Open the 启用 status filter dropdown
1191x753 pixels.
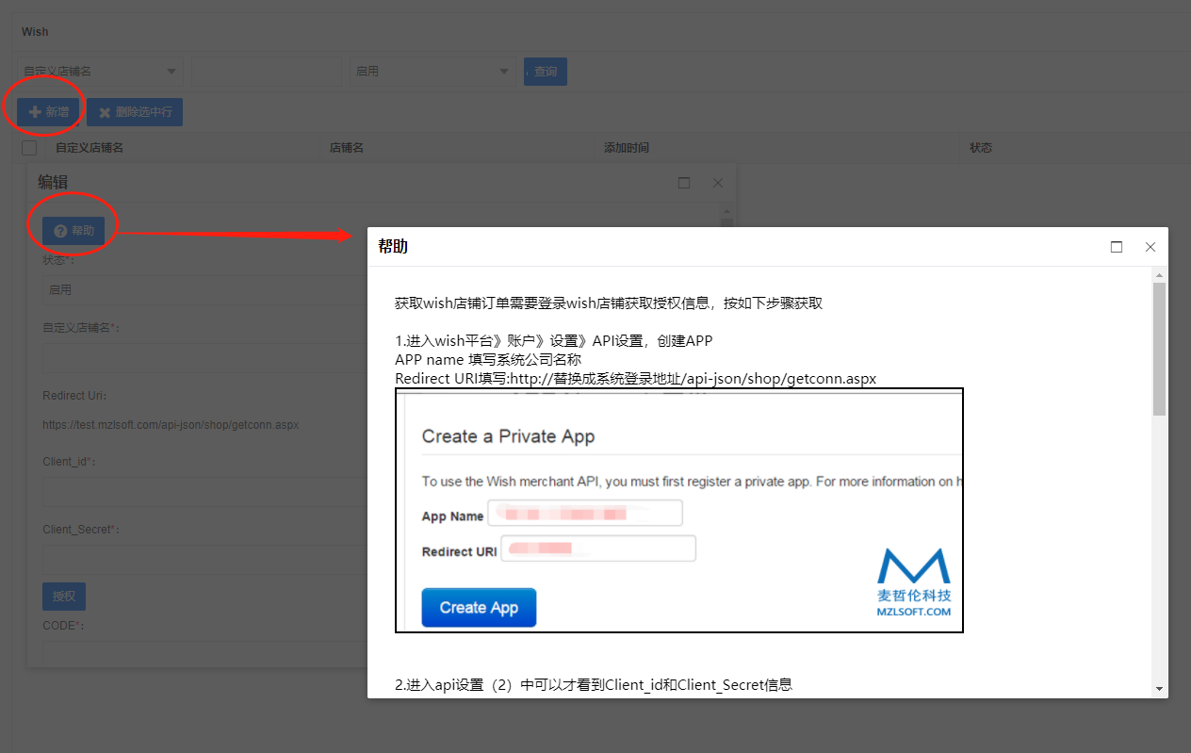432,72
